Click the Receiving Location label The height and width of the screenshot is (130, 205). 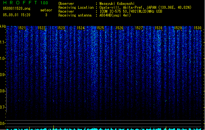(76, 7)
